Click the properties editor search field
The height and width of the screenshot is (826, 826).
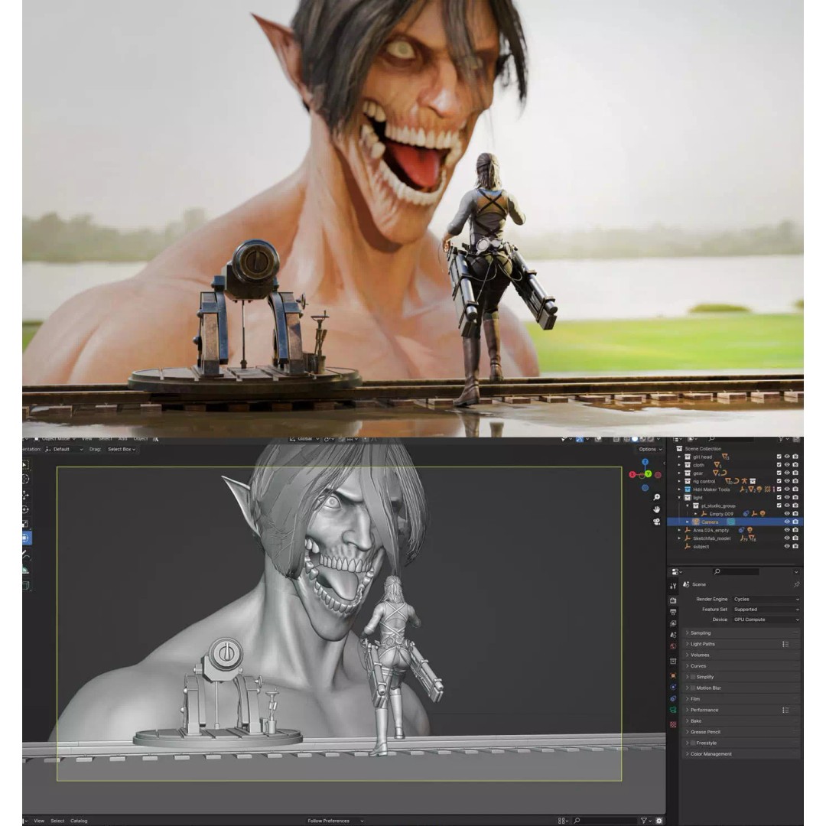point(736,571)
